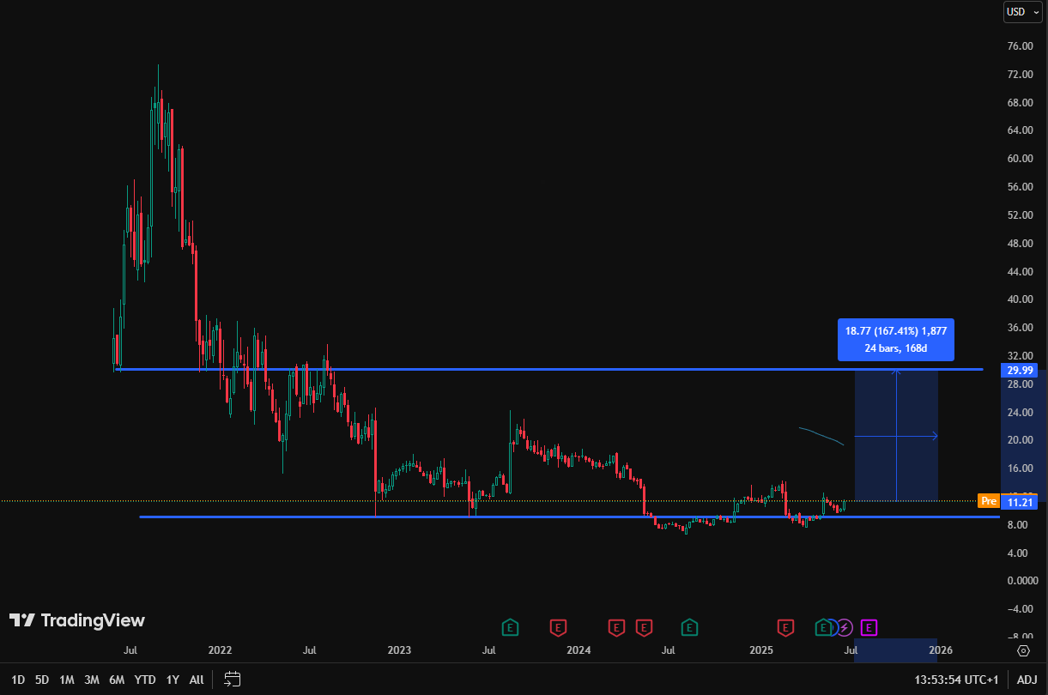Show All available chart history
Viewport: 1048px width, 695px height.
click(197, 680)
